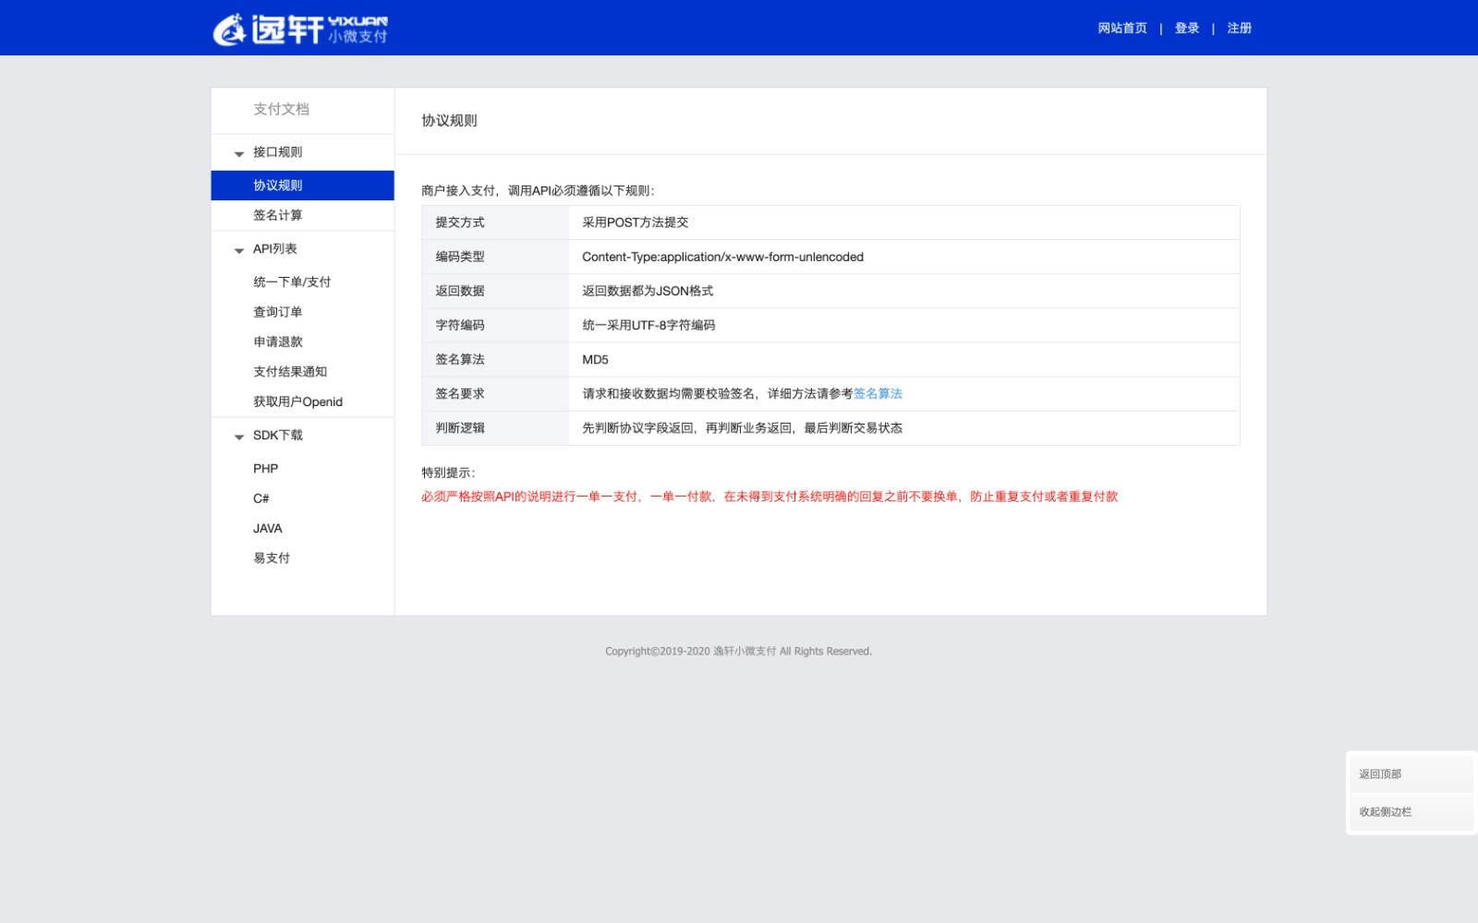This screenshot has height=923, width=1478.
Task: Click the Yixuan logo in header
Action: pos(300,29)
